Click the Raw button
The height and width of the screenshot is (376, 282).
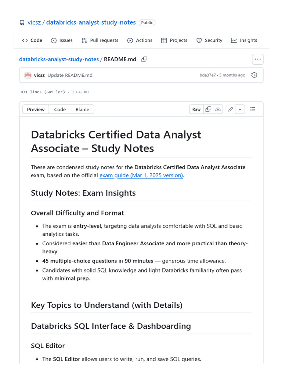pyautogui.click(x=196, y=109)
